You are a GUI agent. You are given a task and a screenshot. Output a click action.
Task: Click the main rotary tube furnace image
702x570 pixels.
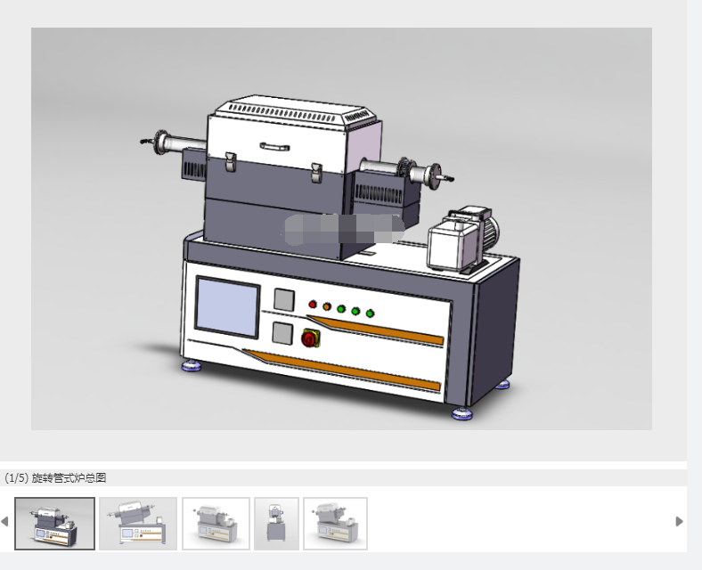coord(341,229)
